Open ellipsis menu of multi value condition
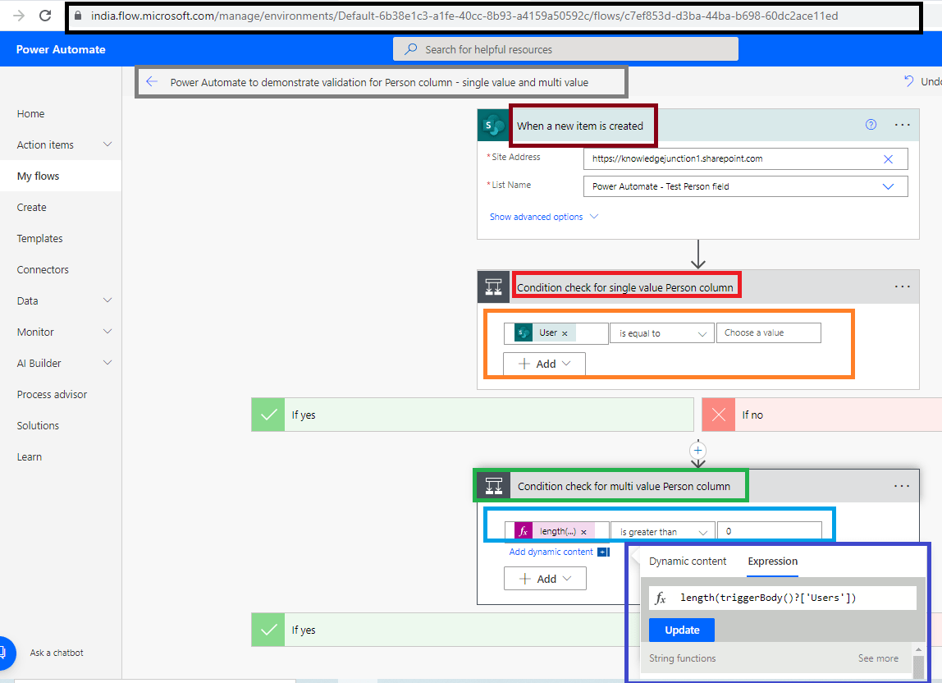 pyautogui.click(x=902, y=485)
